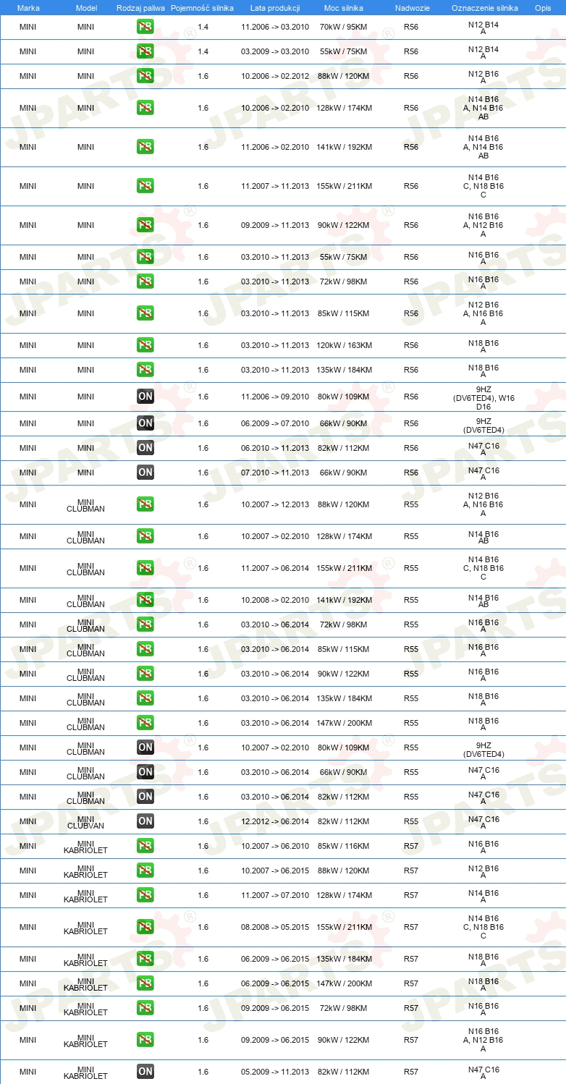The image size is (566, 1084).
Task: Select 66kW / 90KM in the 06.2009 -> 07.2010 row
Action: point(344,423)
